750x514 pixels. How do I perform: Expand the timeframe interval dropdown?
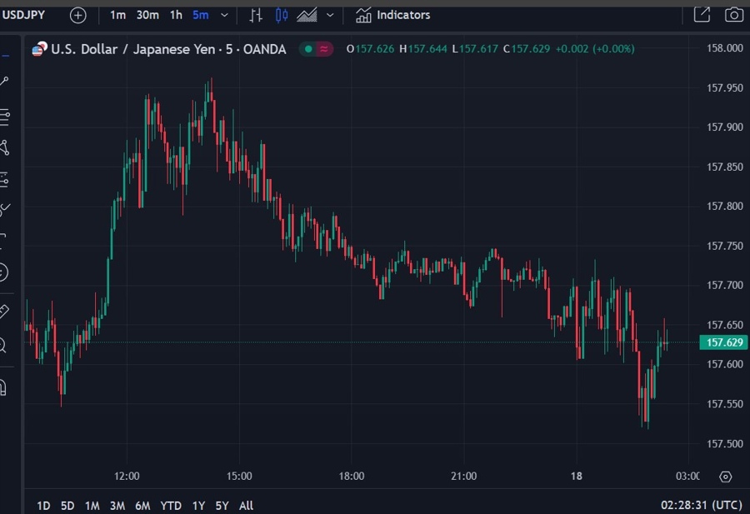[x=224, y=15]
